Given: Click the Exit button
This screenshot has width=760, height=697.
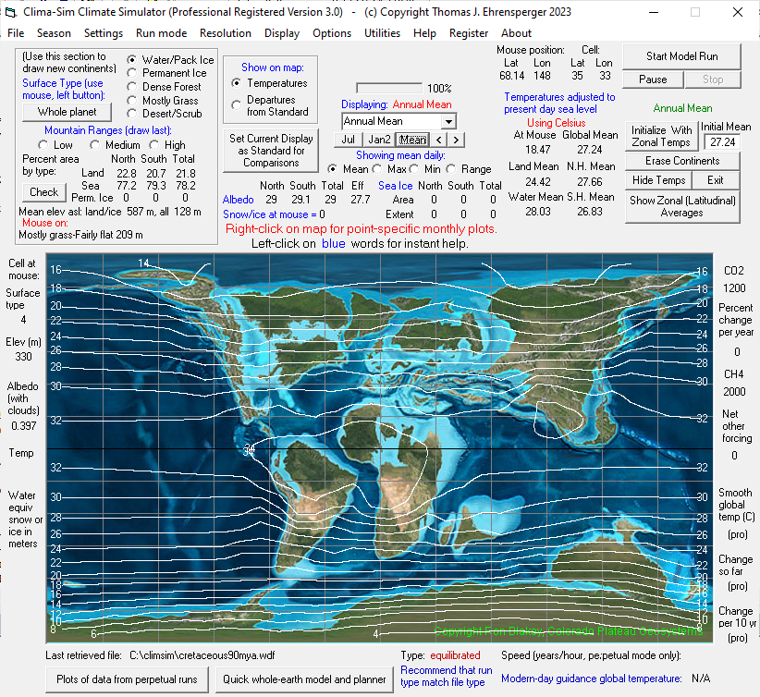Looking at the screenshot, I should 716,180.
